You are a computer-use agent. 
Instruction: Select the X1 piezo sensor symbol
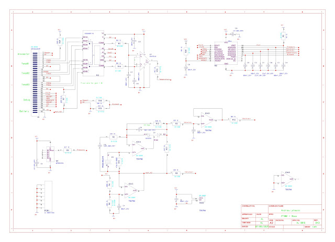click(109, 163)
